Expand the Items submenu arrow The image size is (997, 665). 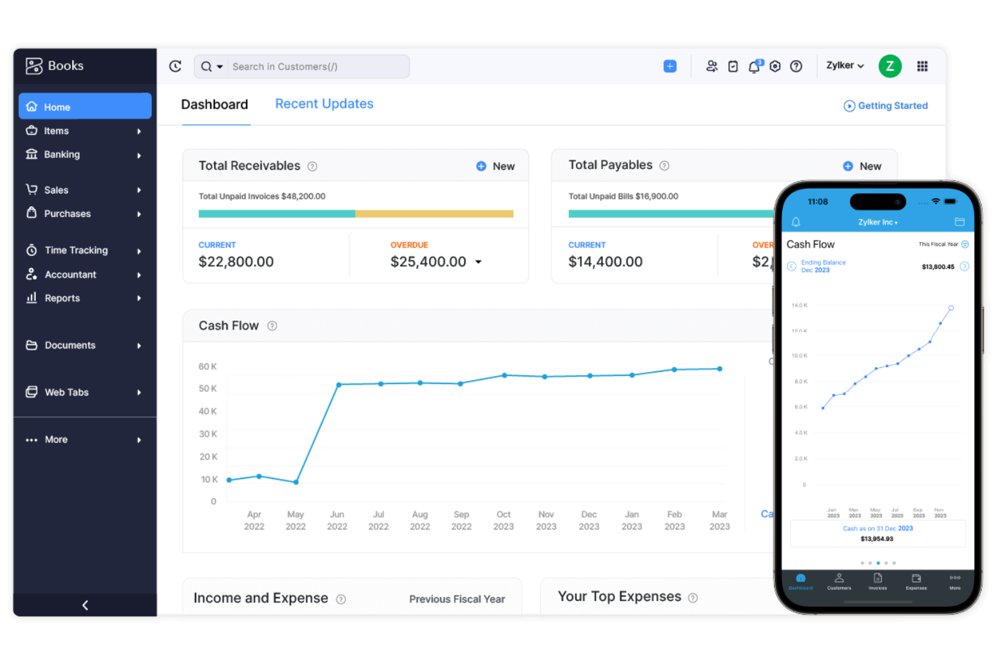(139, 131)
